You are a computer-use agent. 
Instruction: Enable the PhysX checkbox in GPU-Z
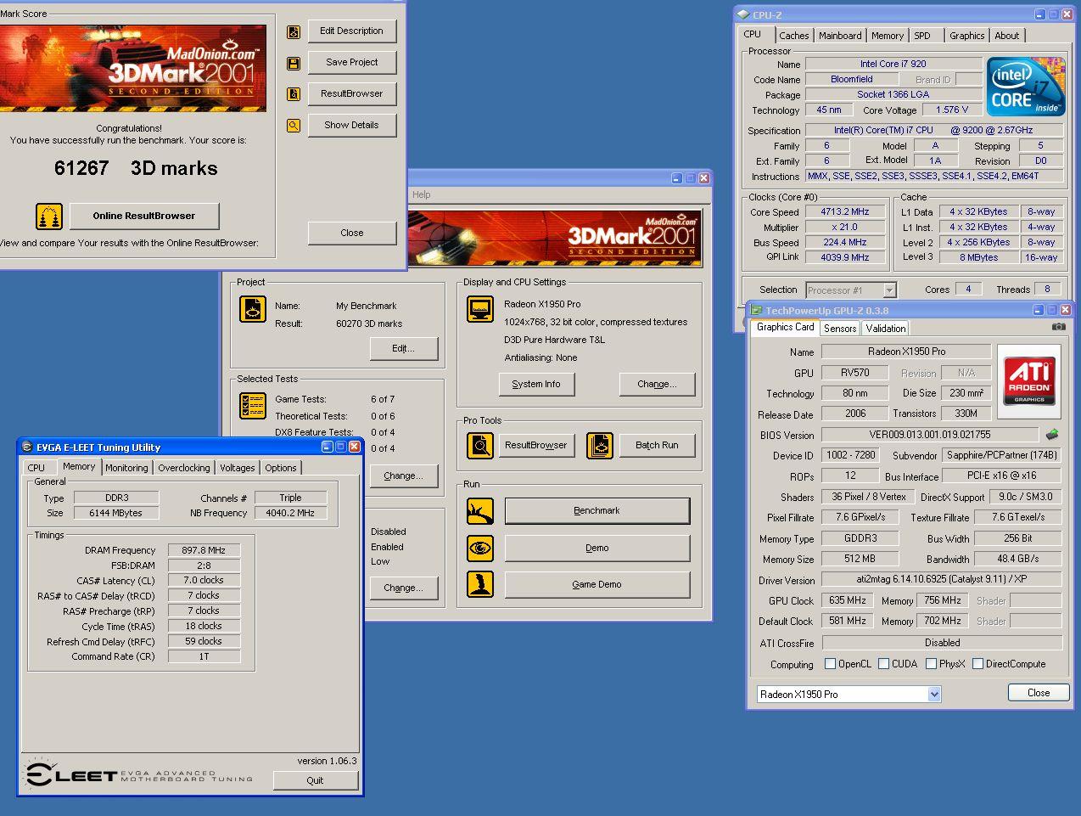click(x=932, y=664)
